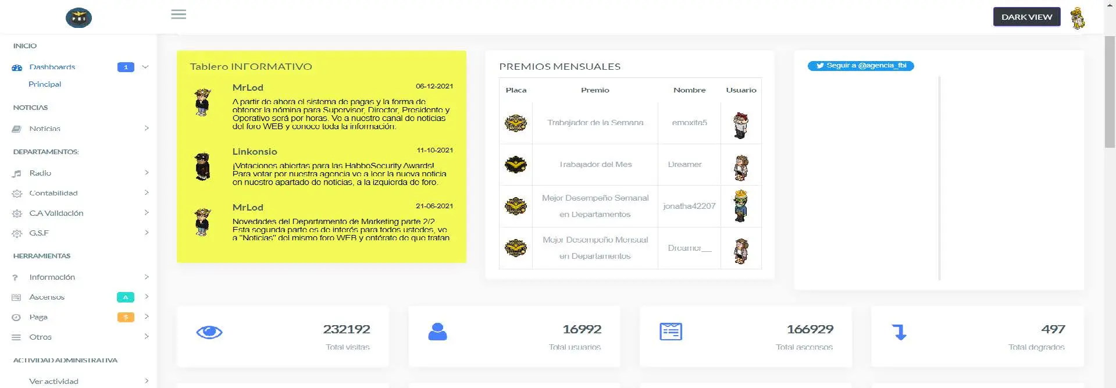Click the Otros lines icon
Image resolution: width=1116 pixels, height=388 pixels.
16,337
